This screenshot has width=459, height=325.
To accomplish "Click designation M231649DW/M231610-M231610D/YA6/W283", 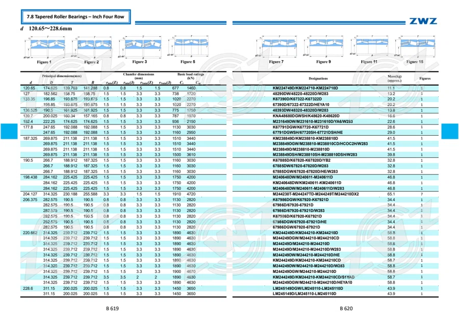I will [313, 121].
